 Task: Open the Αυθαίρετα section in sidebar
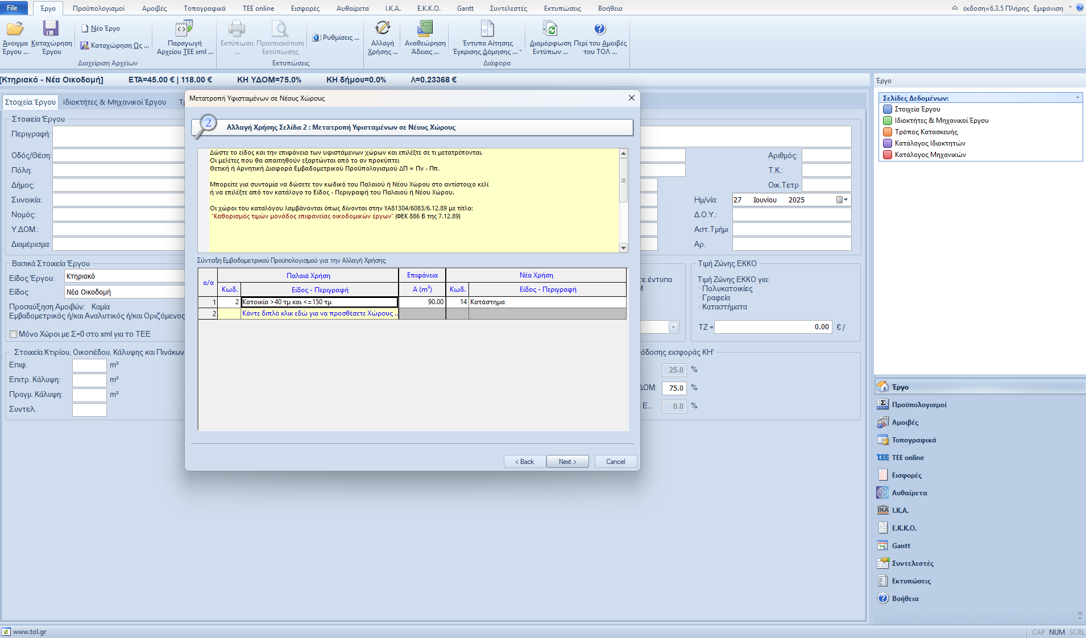[909, 493]
